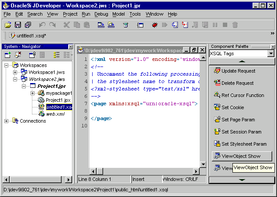Click the Cut scissors icon
The height and width of the screenshot is (197, 277).
click(66, 25)
